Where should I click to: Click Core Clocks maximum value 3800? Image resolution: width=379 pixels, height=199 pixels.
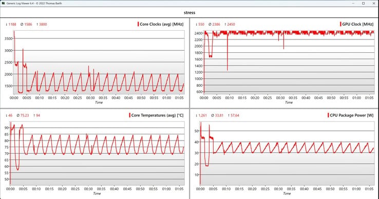[43, 24]
